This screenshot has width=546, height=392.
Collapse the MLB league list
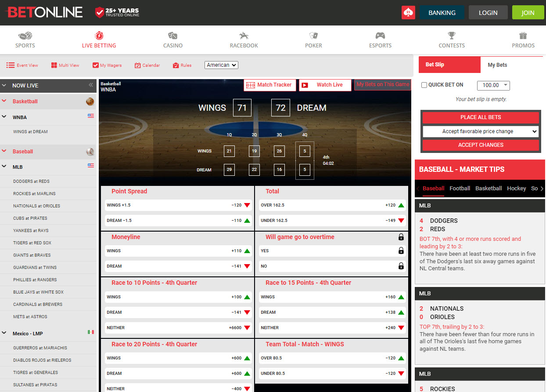point(4,167)
